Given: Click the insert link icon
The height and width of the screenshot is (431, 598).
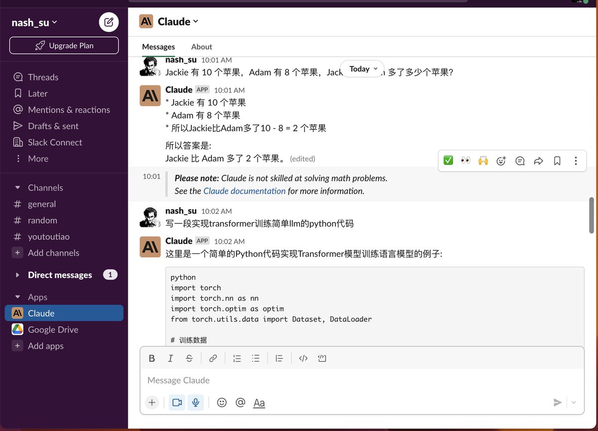Looking at the screenshot, I should 213,358.
